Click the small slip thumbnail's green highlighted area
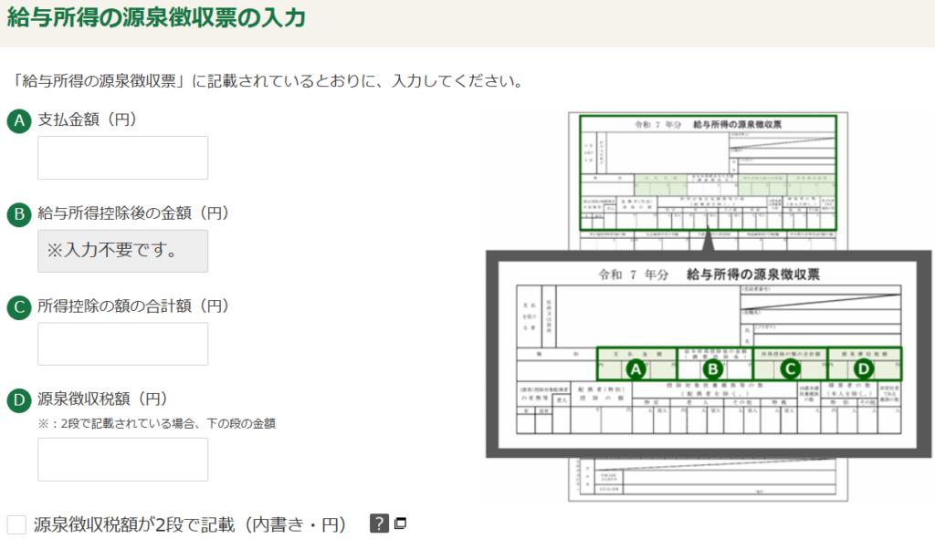Viewport: 935px width, 539px height. [708, 171]
